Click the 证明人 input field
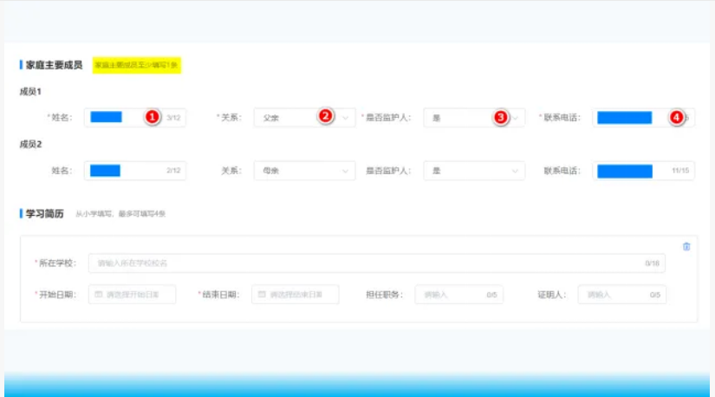The image size is (715, 397). point(614,295)
